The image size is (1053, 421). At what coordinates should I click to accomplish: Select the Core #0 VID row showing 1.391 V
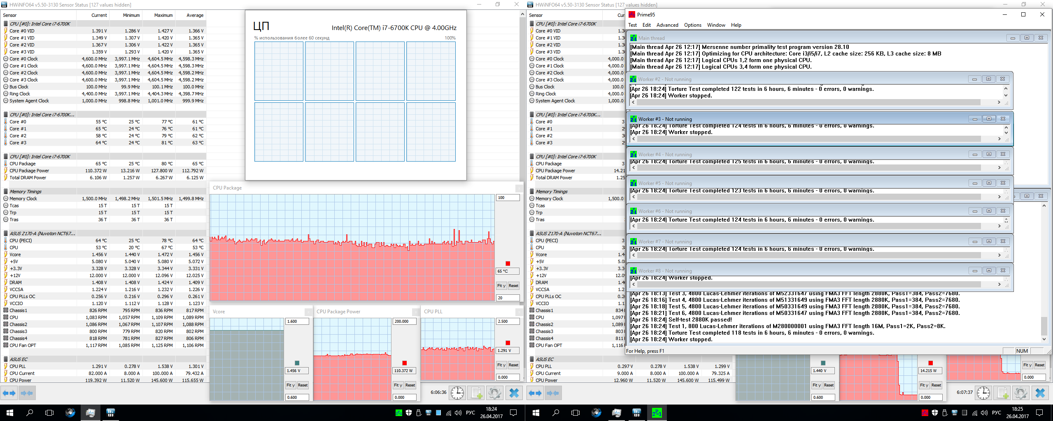pos(103,31)
